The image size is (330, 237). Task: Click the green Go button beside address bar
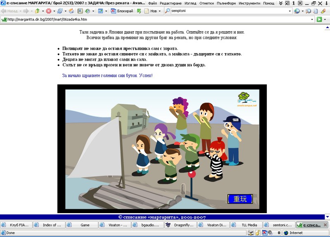(x=320, y=19)
